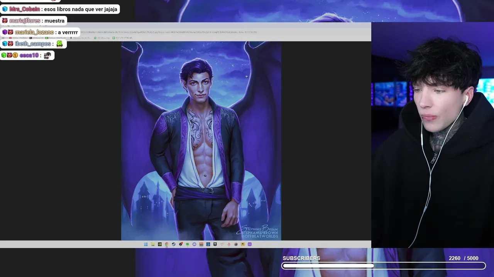The image size is (494, 277).
Task: Click the badge beside mariajflores
Action: (x=5, y=21)
